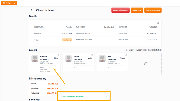Add a new guest with plus icon
Viewport: 180px width, 101px height.
coord(146,64)
